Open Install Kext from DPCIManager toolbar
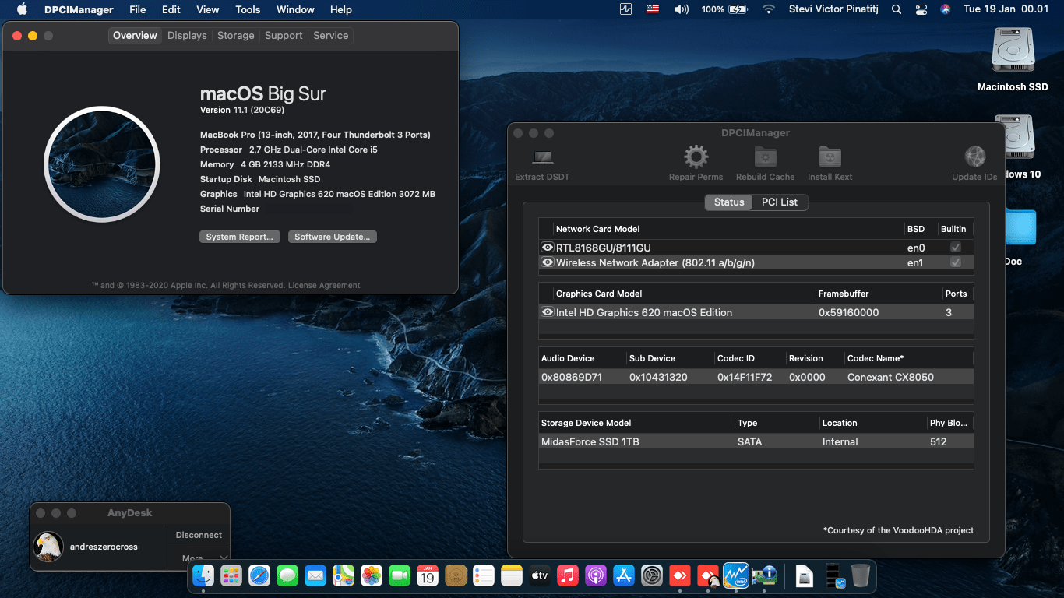This screenshot has width=1064, height=598. (x=830, y=157)
